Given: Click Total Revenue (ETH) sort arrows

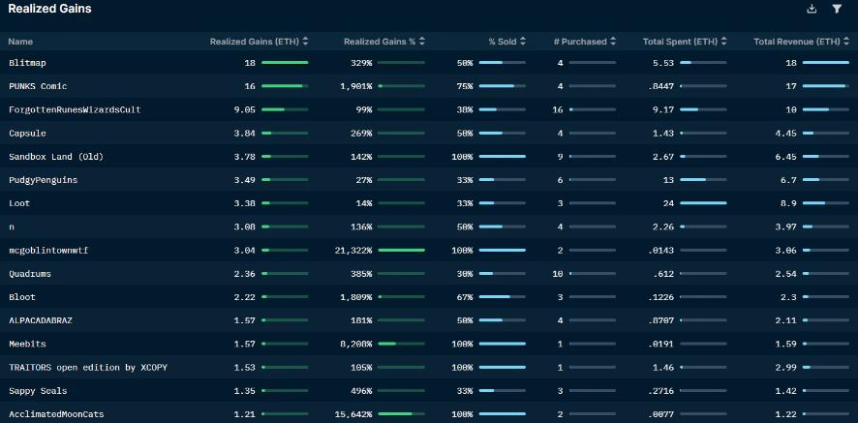Looking at the screenshot, I should pyautogui.click(x=846, y=42).
